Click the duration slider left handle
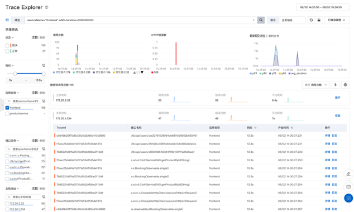 coord(15,74)
